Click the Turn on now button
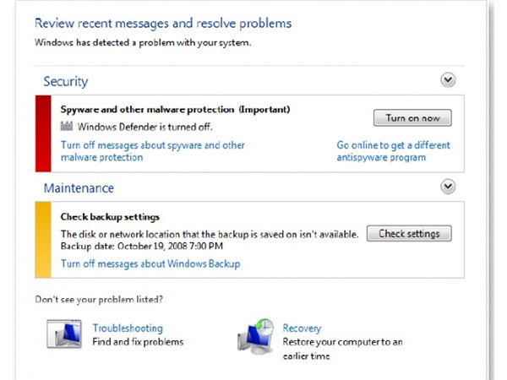This screenshot has width=507, height=380. (x=412, y=118)
